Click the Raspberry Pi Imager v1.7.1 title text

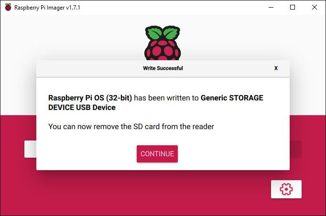pyautogui.click(x=47, y=8)
